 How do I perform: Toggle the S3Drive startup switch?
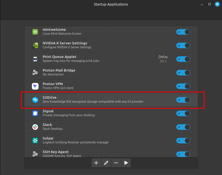[x=183, y=100]
